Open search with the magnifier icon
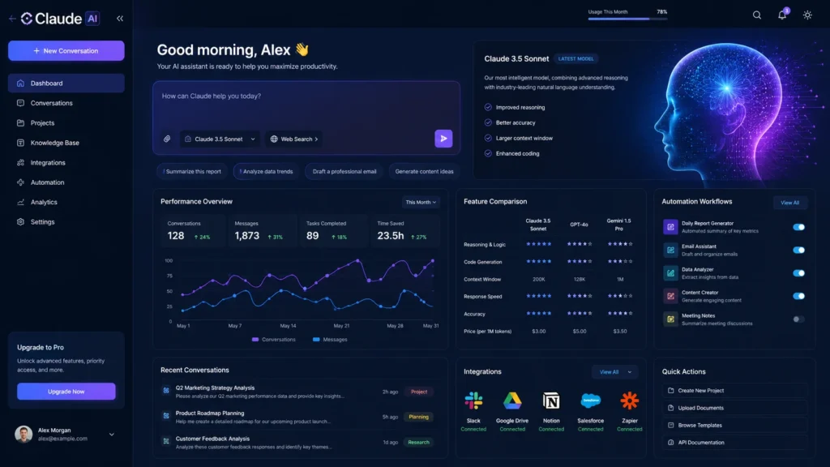This screenshot has height=467, width=830. 757,15
